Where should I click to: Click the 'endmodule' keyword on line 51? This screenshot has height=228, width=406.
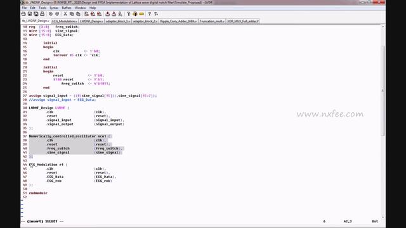click(x=38, y=193)
